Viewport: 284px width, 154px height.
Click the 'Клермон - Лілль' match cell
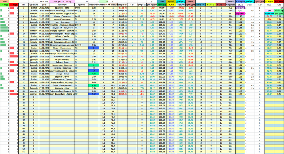pos(62,56)
